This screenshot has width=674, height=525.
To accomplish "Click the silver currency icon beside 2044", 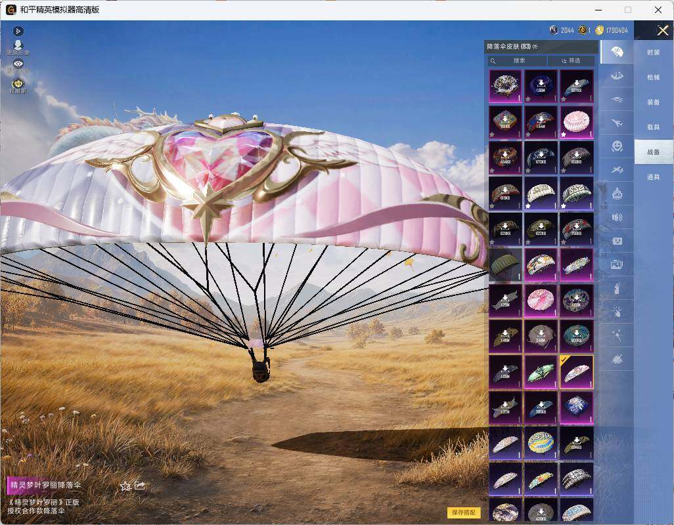I will click(554, 30).
